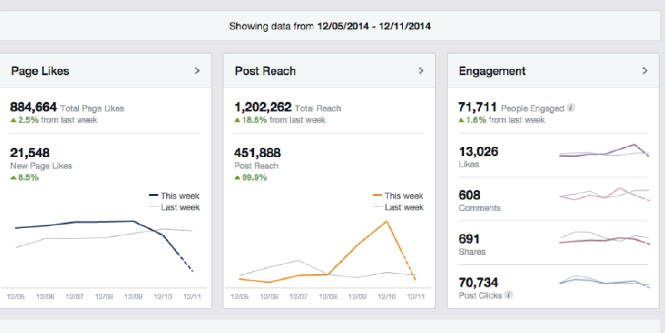666x333 pixels.
Task: Click green arrow next to 2.5% from last week
Action: click(x=13, y=120)
